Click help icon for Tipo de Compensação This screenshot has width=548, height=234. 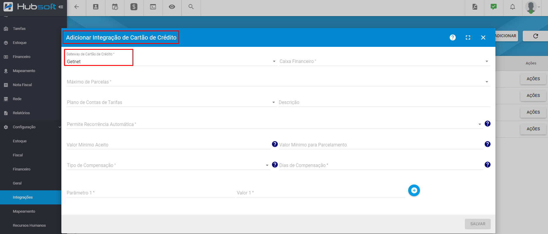(x=275, y=165)
